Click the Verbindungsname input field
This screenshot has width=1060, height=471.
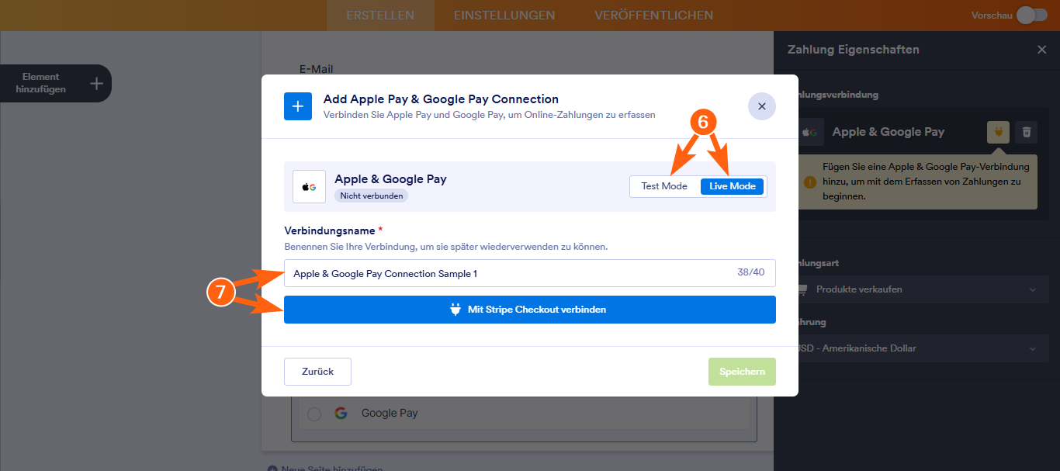530,273
